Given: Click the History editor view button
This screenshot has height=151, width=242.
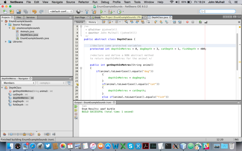Looking at the screenshot, I should pyautogui.click(x=92, y=22).
